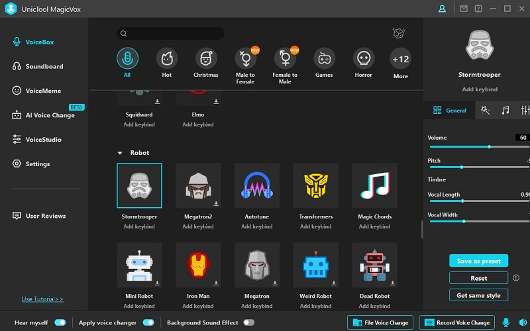The width and height of the screenshot is (530, 331).
Task: Collapse the Robot voice section
Action: [x=120, y=153]
